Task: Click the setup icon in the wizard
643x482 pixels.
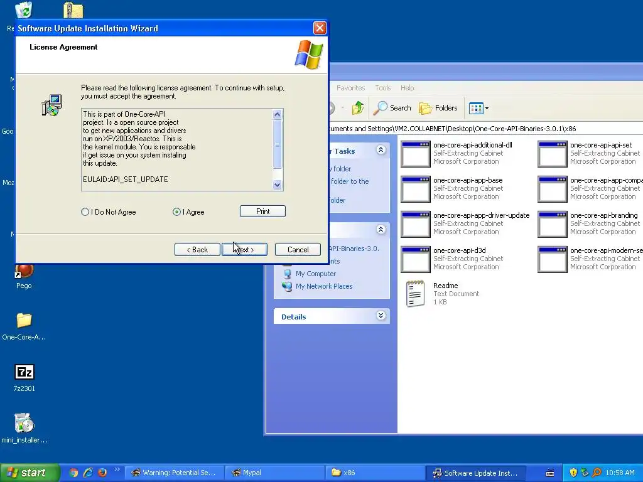Action: 51,105
